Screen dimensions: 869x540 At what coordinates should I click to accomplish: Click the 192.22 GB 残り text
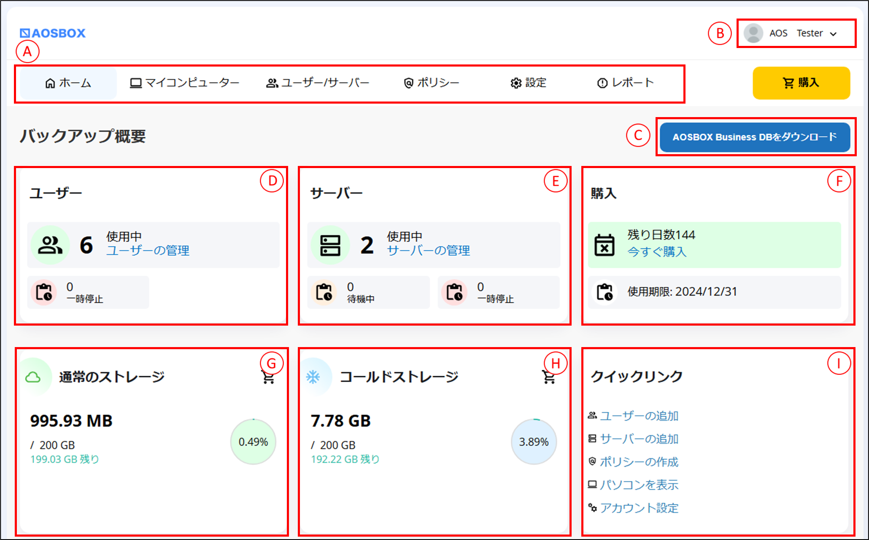coord(345,459)
